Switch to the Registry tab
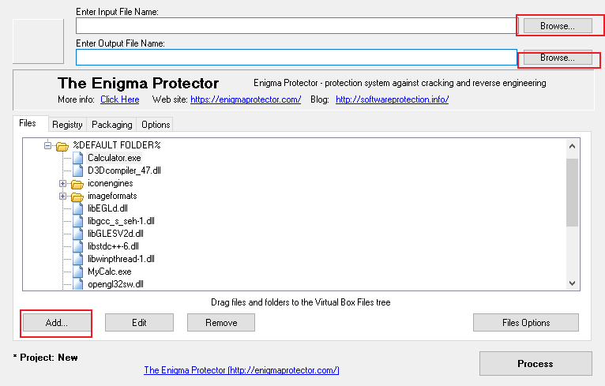 click(x=67, y=125)
